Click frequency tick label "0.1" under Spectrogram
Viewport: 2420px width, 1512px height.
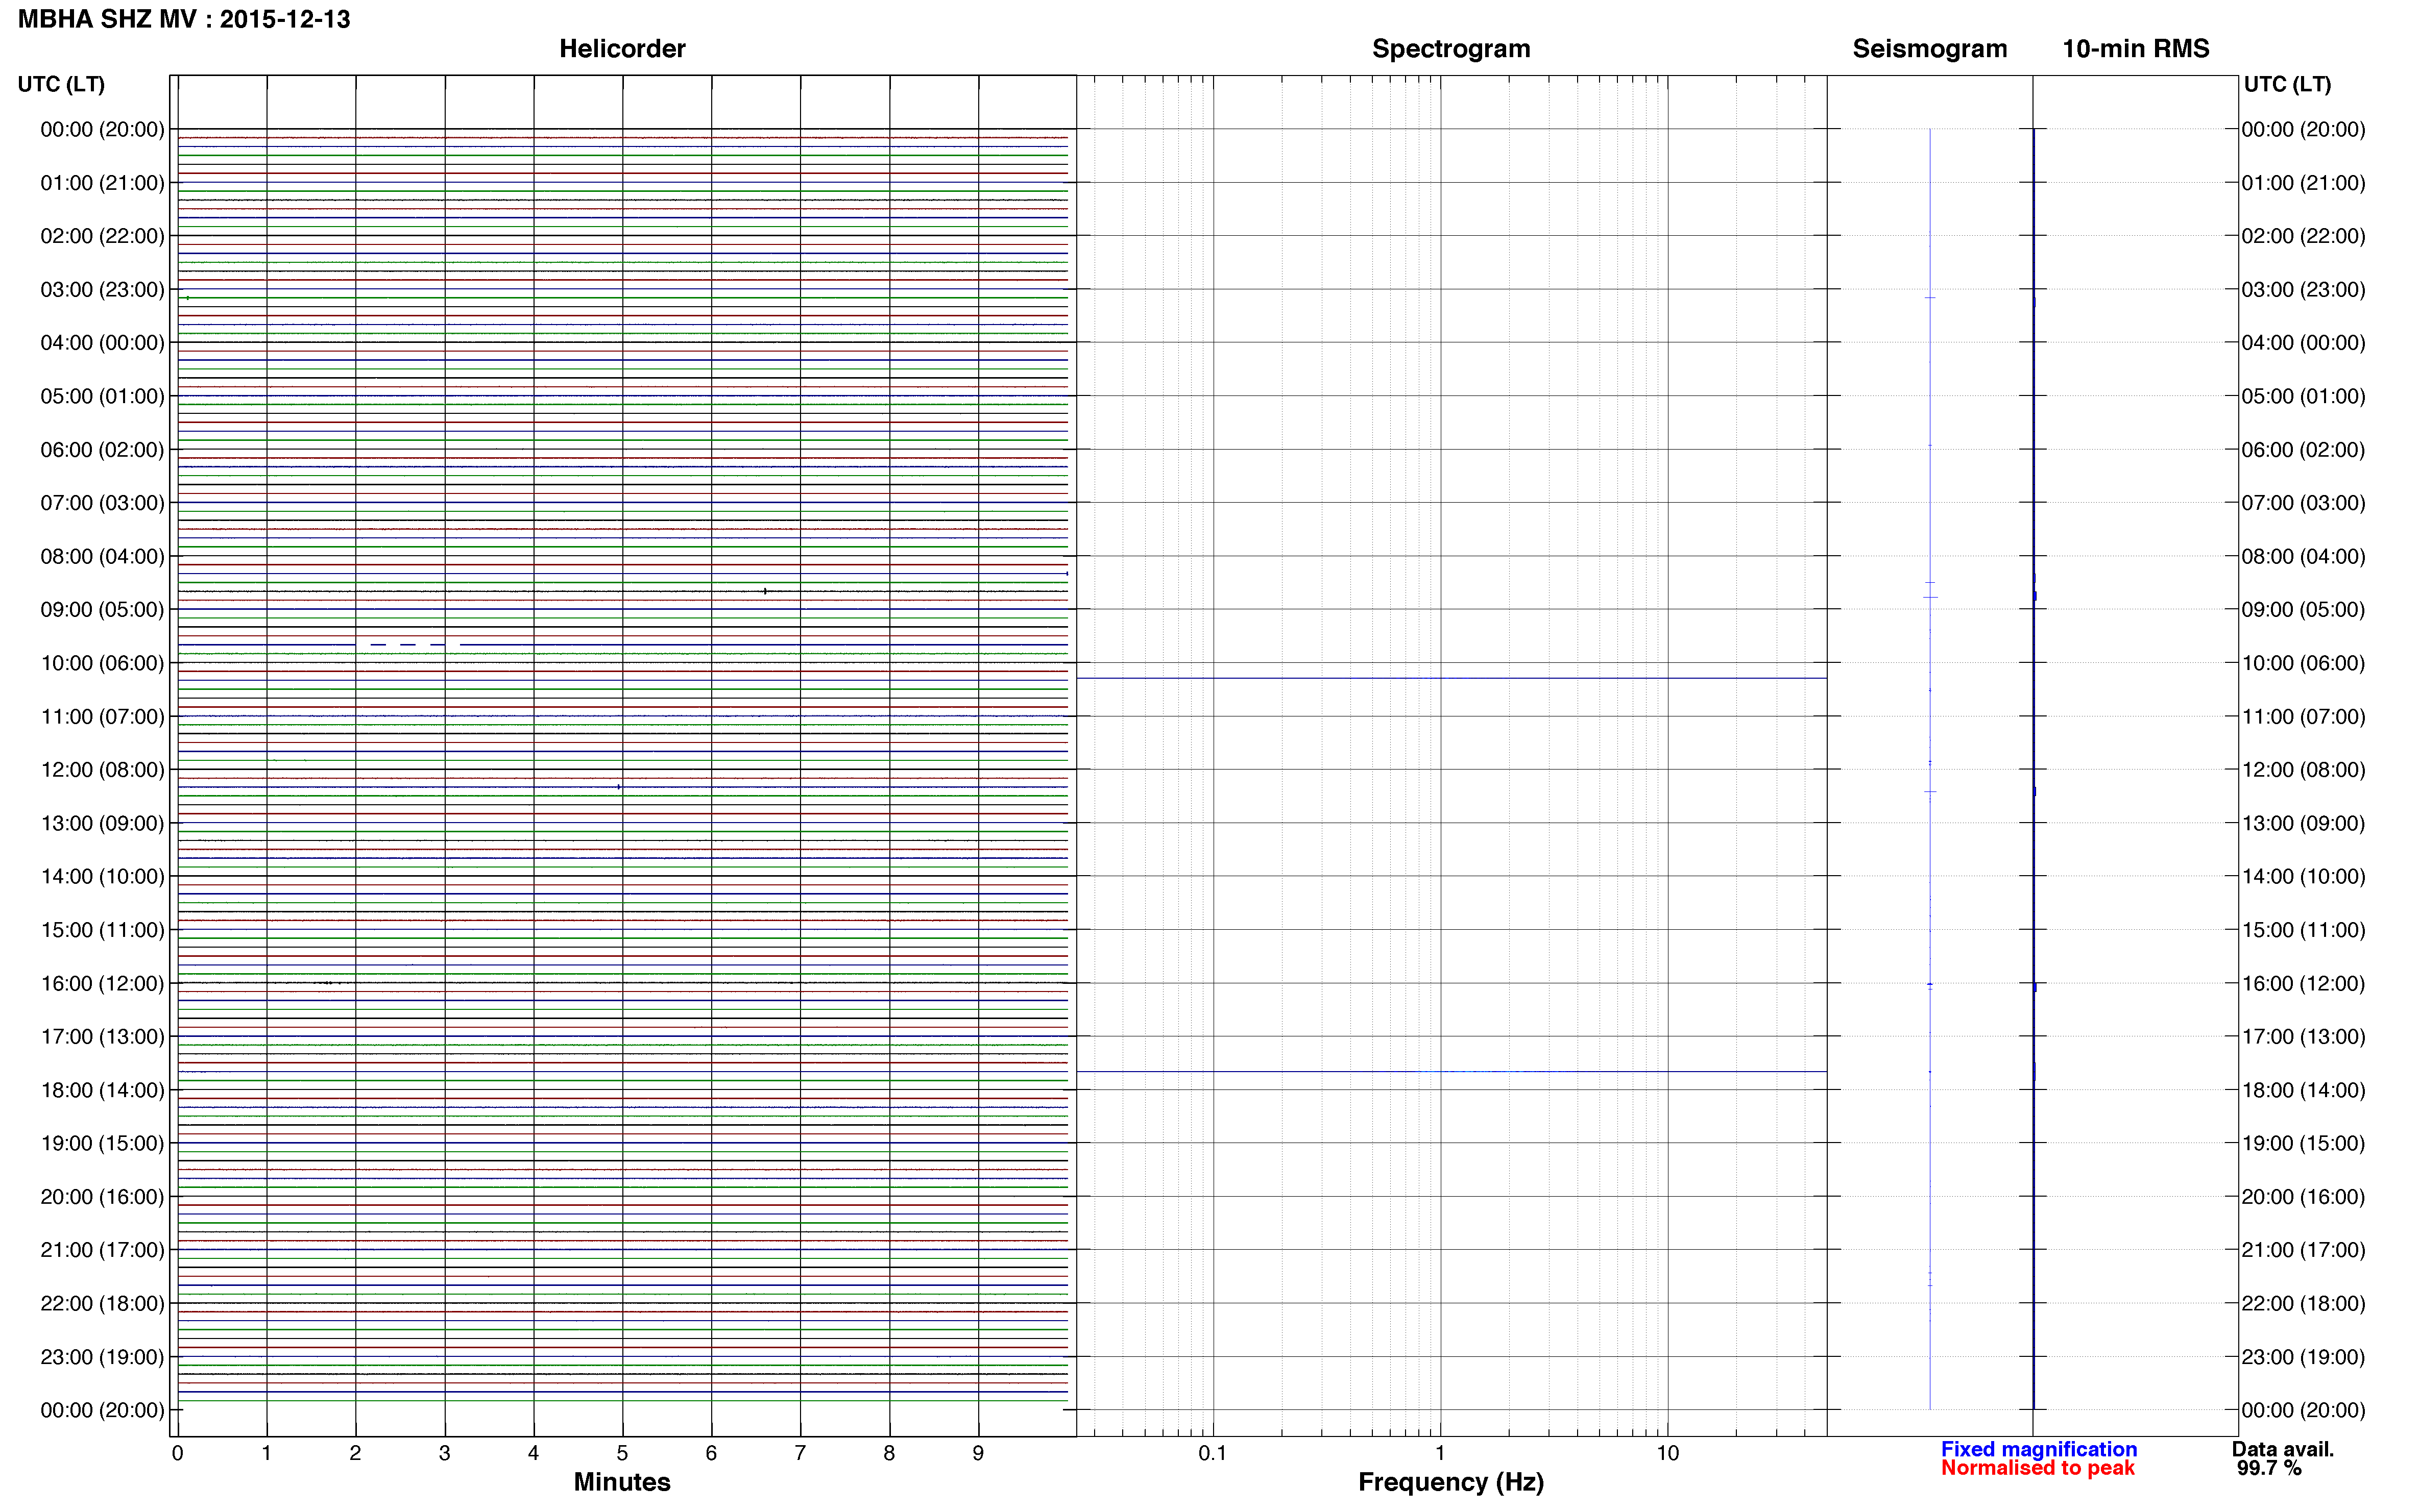1213,1453
